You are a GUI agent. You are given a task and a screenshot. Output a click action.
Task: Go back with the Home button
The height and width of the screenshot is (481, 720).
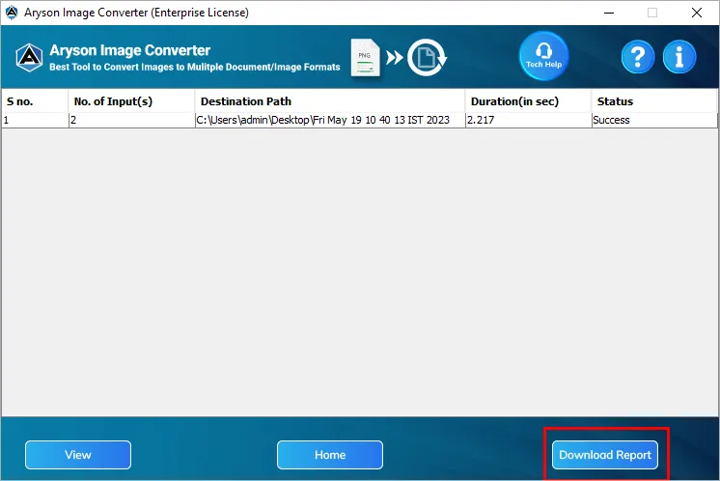330,455
